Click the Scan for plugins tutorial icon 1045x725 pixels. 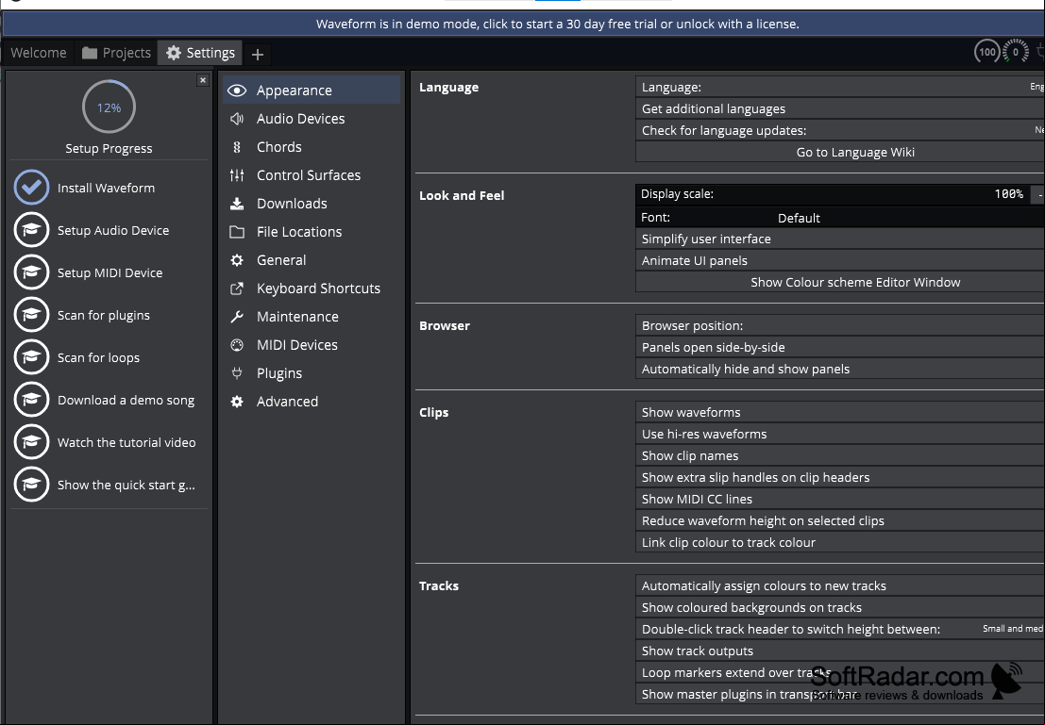(31, 315)
